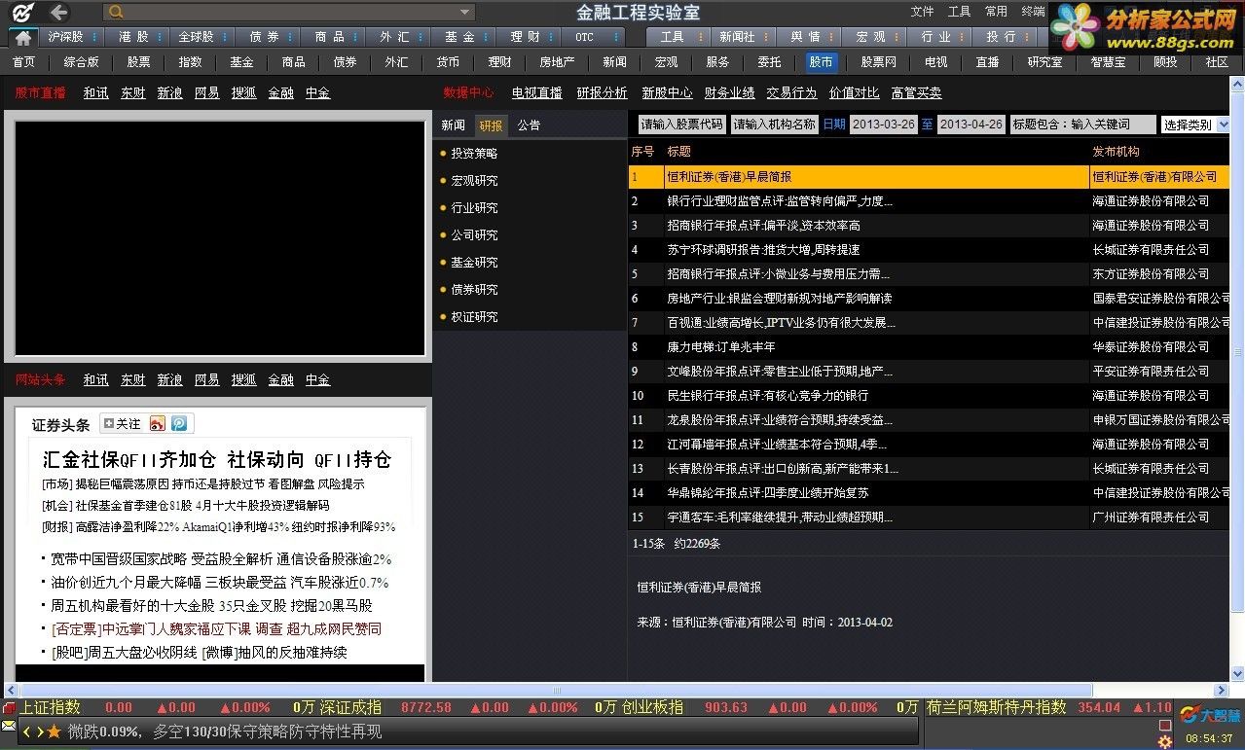1245x750 pixels.
Task: Open the 港股 tab dropdown
Action: 161,37
